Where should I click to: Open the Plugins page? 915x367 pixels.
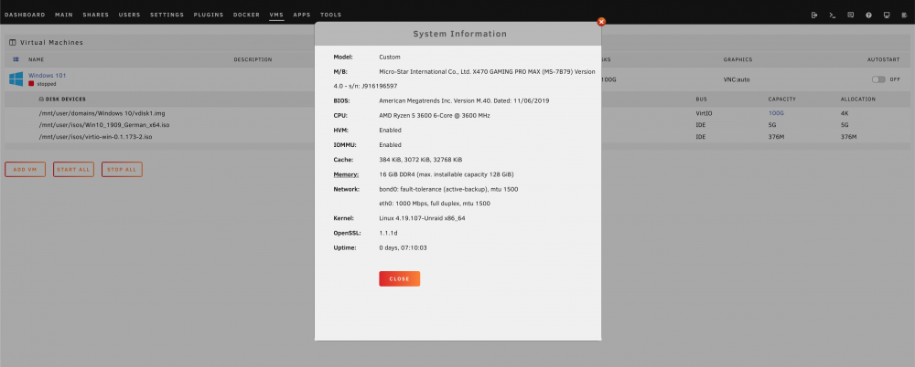[209, 16]
